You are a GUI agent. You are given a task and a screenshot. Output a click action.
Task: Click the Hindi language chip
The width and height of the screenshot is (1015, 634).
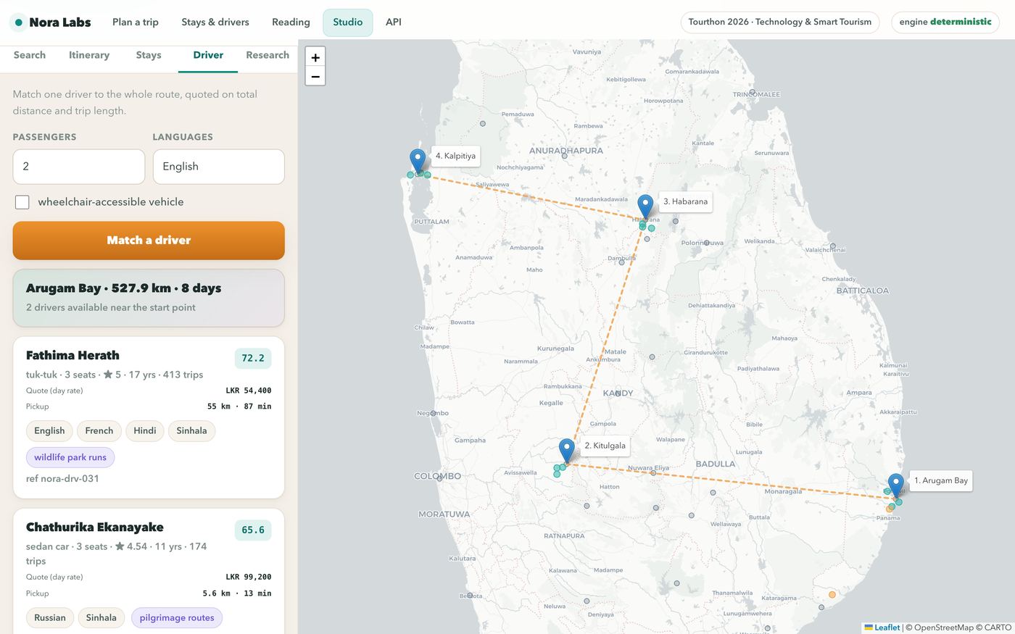[x=145, y=431]
